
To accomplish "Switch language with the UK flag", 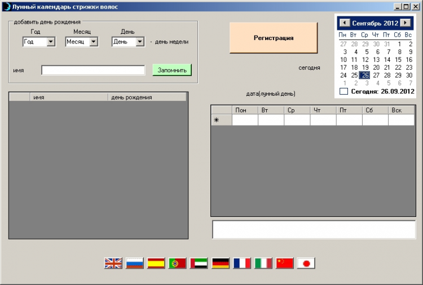I will pyautogui.click(x=113, y=263).
